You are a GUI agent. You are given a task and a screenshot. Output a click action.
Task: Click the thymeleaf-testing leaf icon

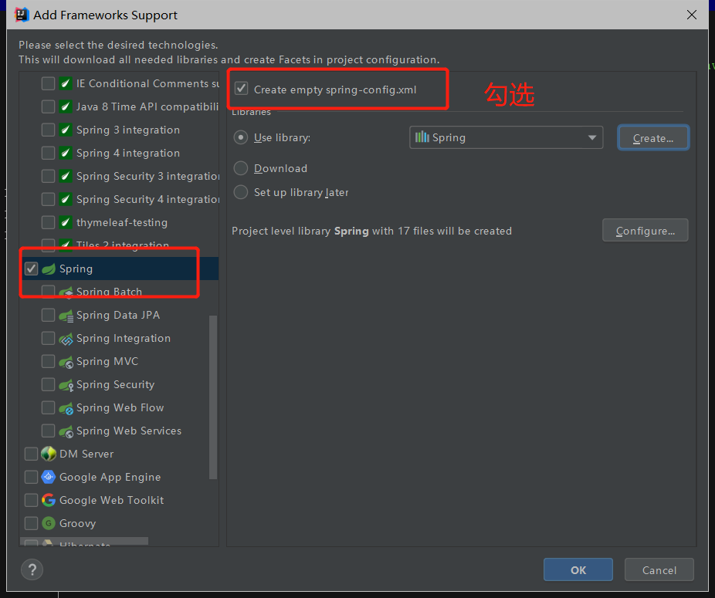(x=66, y=222)
